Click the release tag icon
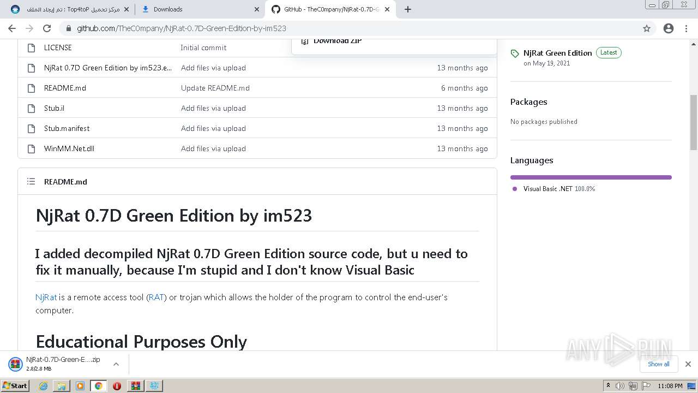 coord(515,53)
